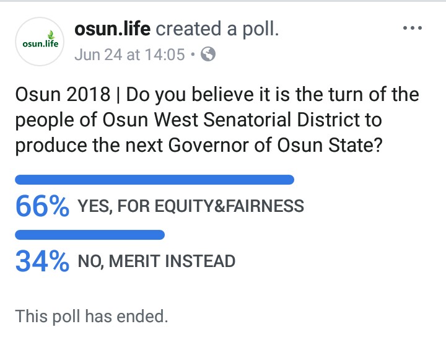The height and width of the screenshot is (342, 446).
Task: Click the green osun.life wordmark in avatar
Action: (x=40, y=44)
